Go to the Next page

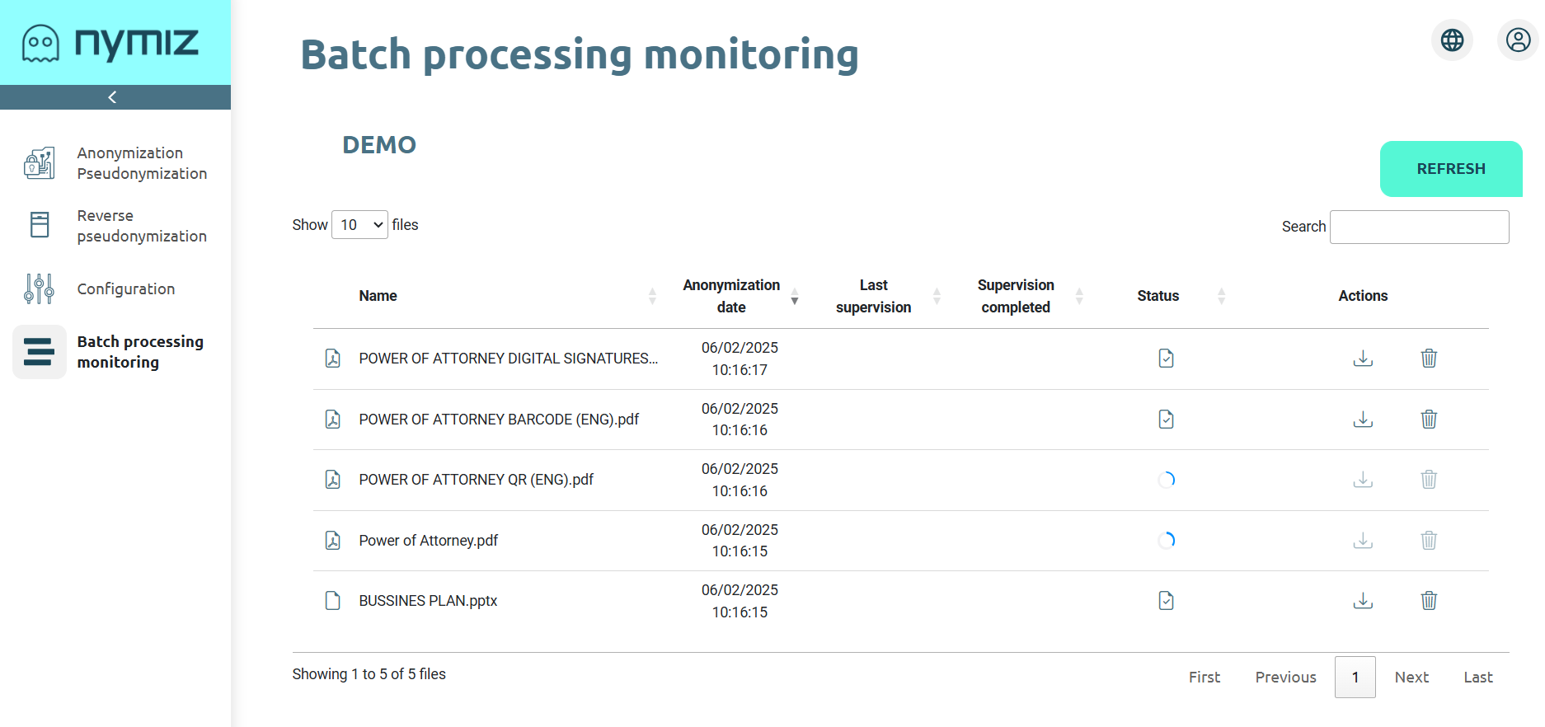click(1411, 678)
